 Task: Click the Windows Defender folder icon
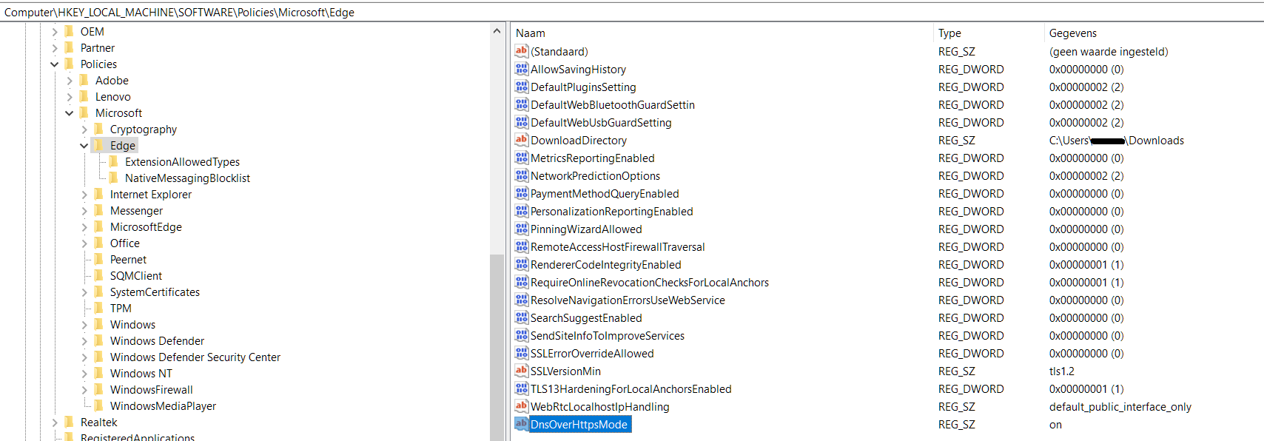pos(99,340)
